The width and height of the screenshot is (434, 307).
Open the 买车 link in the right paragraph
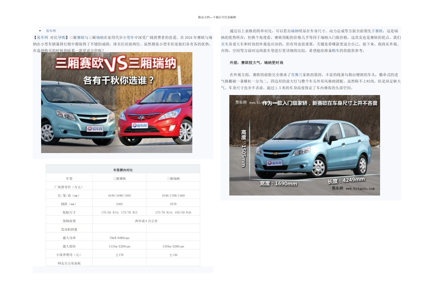[x=224, y=44]
